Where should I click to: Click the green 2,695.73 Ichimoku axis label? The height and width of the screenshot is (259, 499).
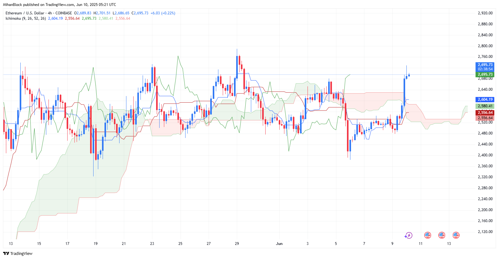(x=485, y=74)
